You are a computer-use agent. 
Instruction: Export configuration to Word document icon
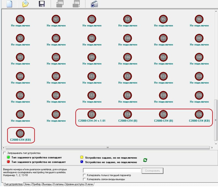click(x=94, y=4)
